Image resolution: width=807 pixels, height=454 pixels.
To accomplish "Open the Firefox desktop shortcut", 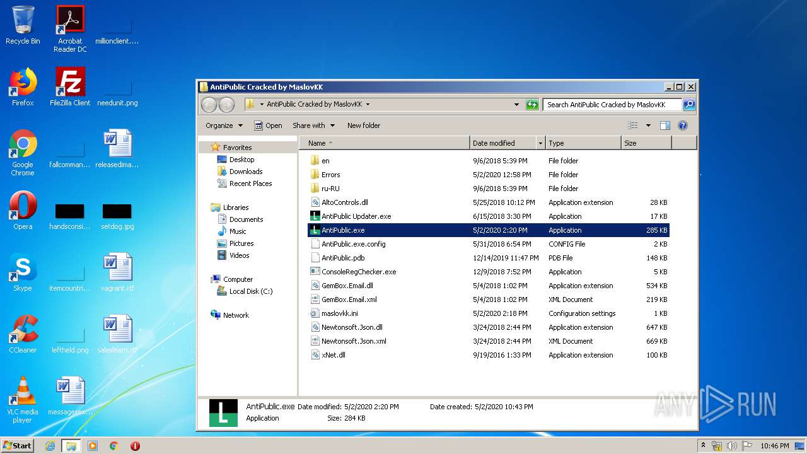I will click(x=23, y=87).
